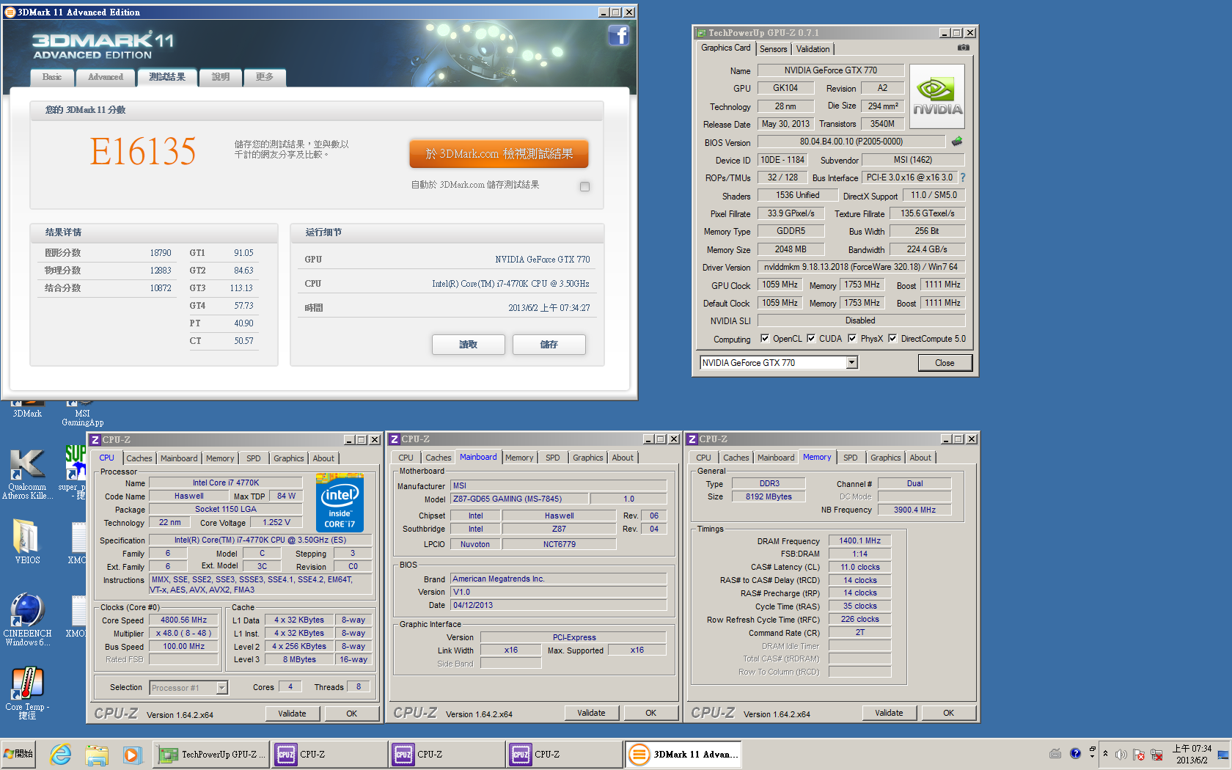Launch Internet Explorer from the taskbar

[60, 754]
